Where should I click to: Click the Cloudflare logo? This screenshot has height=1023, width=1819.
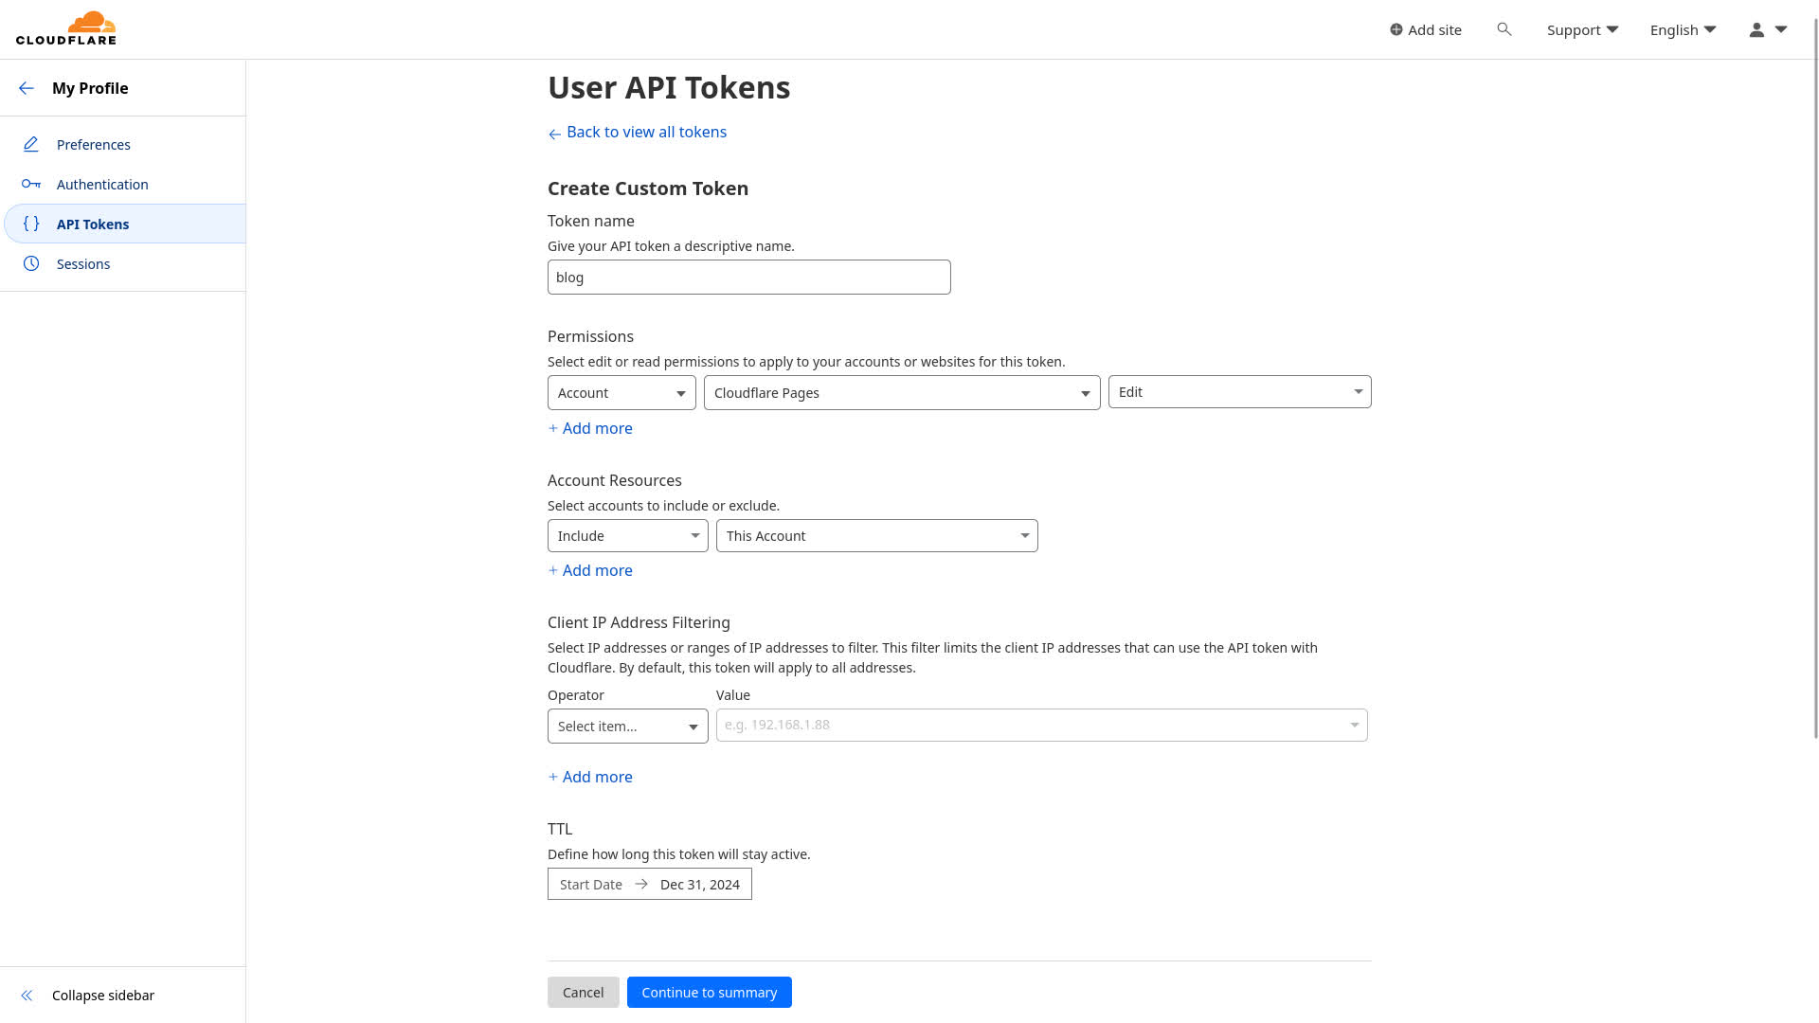pyautogui.click(x=65, y=28)
